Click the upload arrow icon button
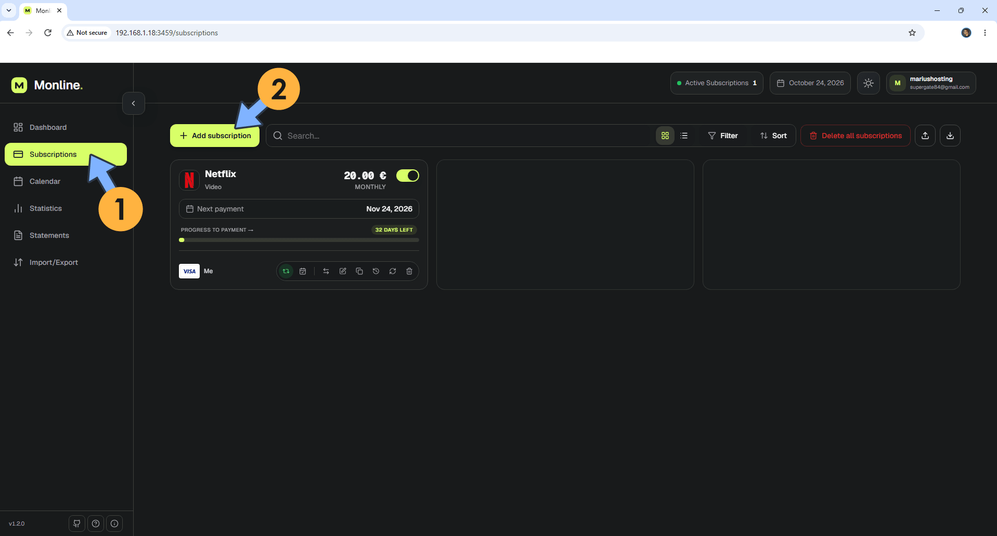This screenshot has height=536, width=997. click(x=925, y=136)
